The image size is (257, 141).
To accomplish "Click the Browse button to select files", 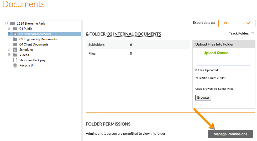I will 203,98.
